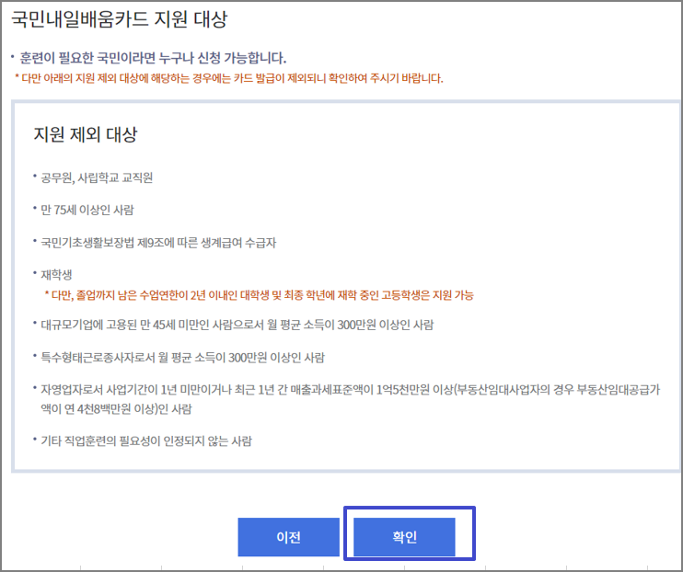Click text '훈련이 필요한 국민이라면 누구나 신청 가능합니다.'
683x572 pixels.
pos(153,58)
